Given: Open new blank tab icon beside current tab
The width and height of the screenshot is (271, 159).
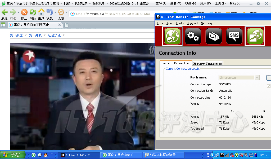Looking at the screenshot, I should click(x=66, y=25).
